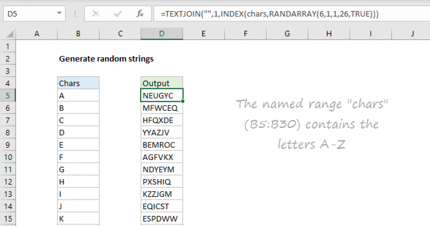Screen dimensions: 430x226
Task: Click the Cancel X formula icon
Action: point(96,14)
